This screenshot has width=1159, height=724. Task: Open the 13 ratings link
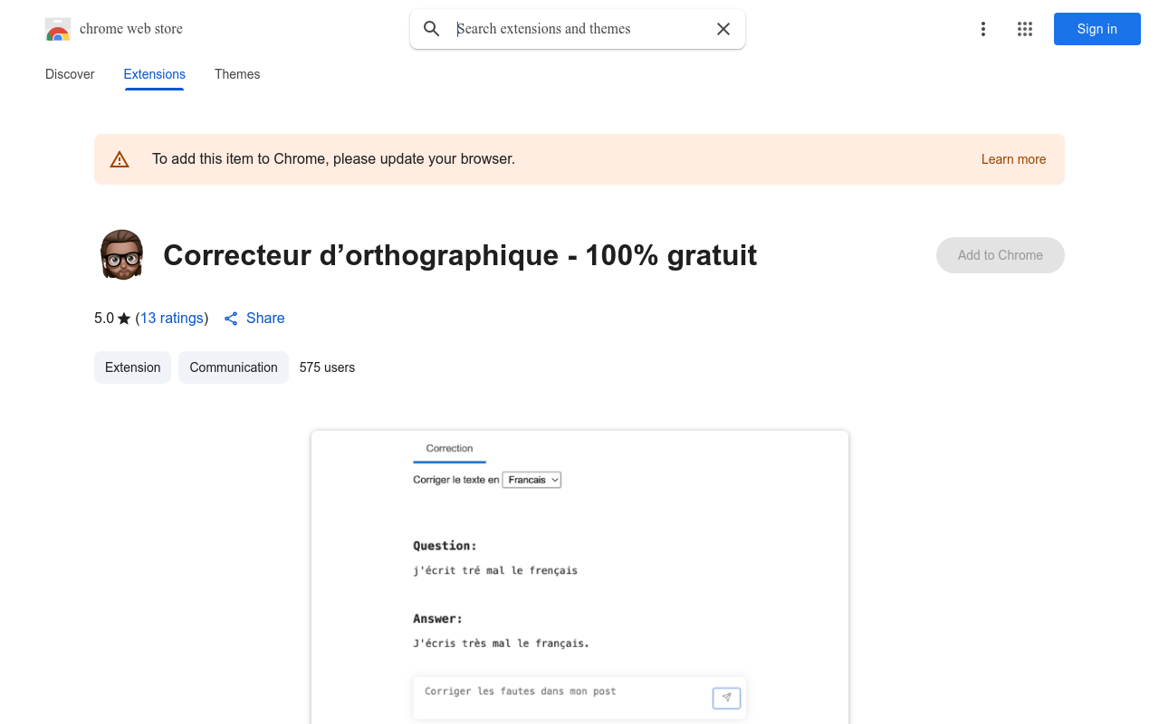coord(172,318)
